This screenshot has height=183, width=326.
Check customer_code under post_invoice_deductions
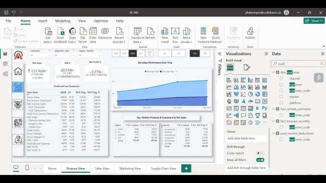click(x=281, y=139)
